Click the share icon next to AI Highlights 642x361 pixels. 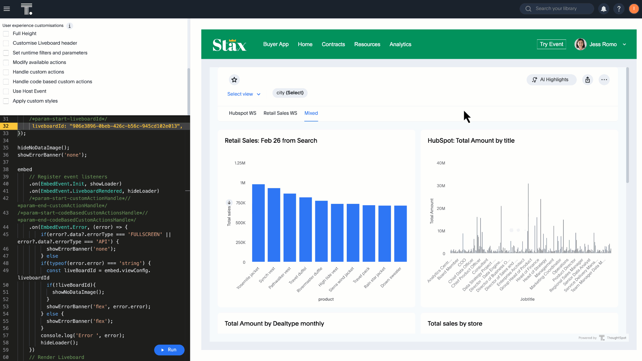coord(588,80)
